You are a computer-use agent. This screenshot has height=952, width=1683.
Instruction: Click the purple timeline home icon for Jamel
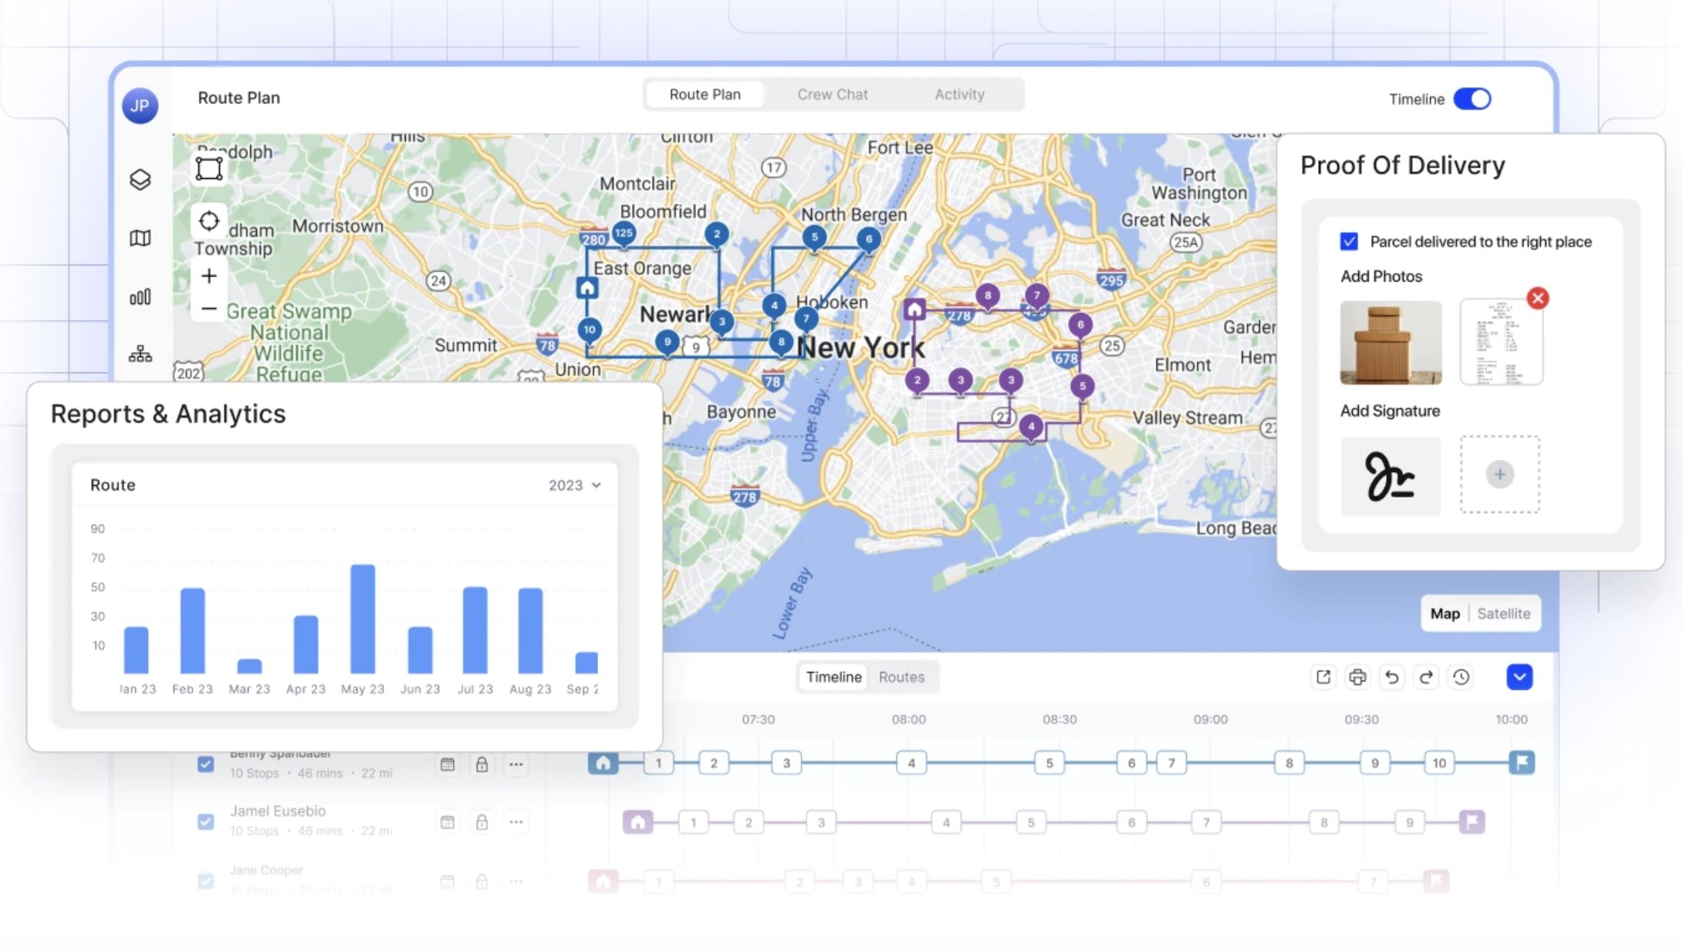click(638, 822)
